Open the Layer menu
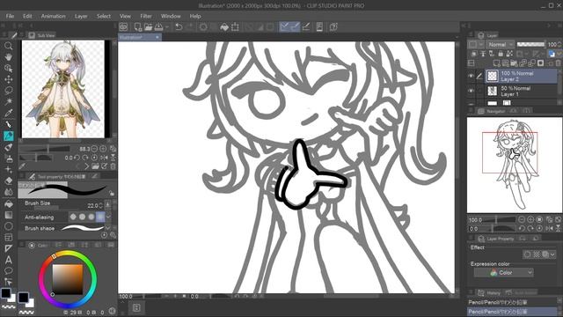 [81, 16]
